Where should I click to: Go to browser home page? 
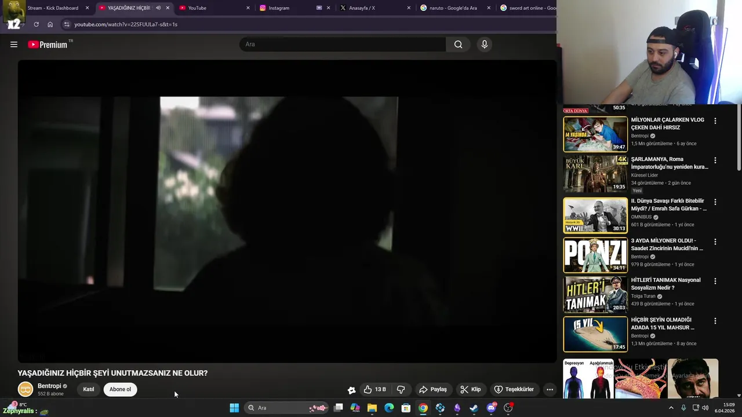pos(50,24)
